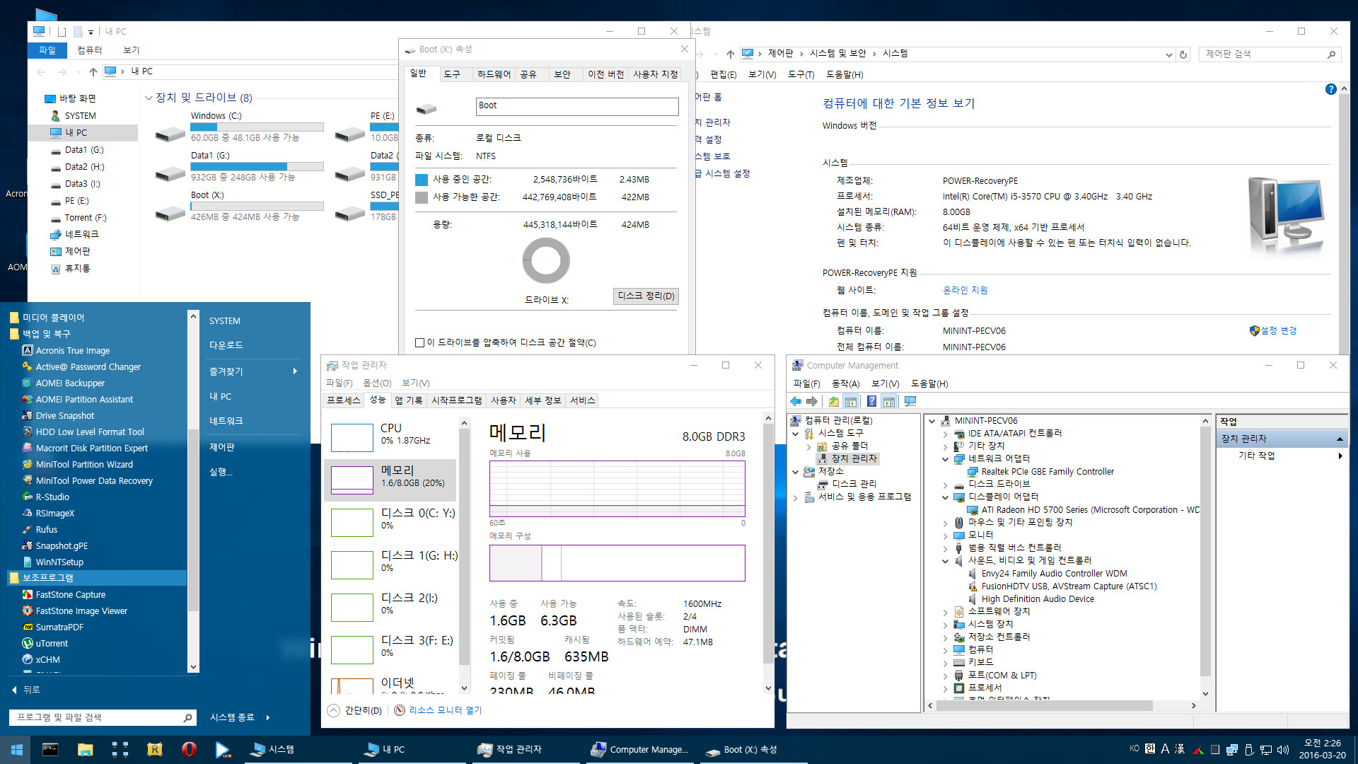This screenshot has height=764, width=1358.
Task: Open the file explorer icon on the taskbar
Action: 85,749
